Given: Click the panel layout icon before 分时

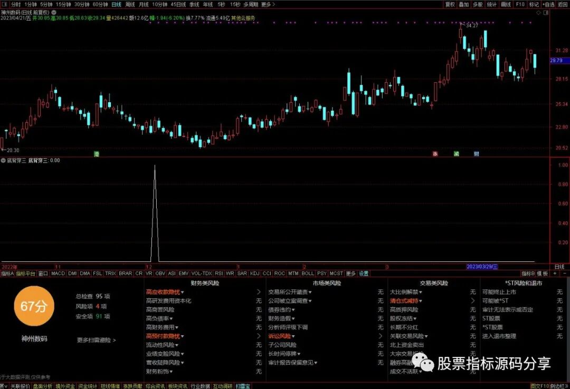Looking at the screenshot, I should (4, 4).
